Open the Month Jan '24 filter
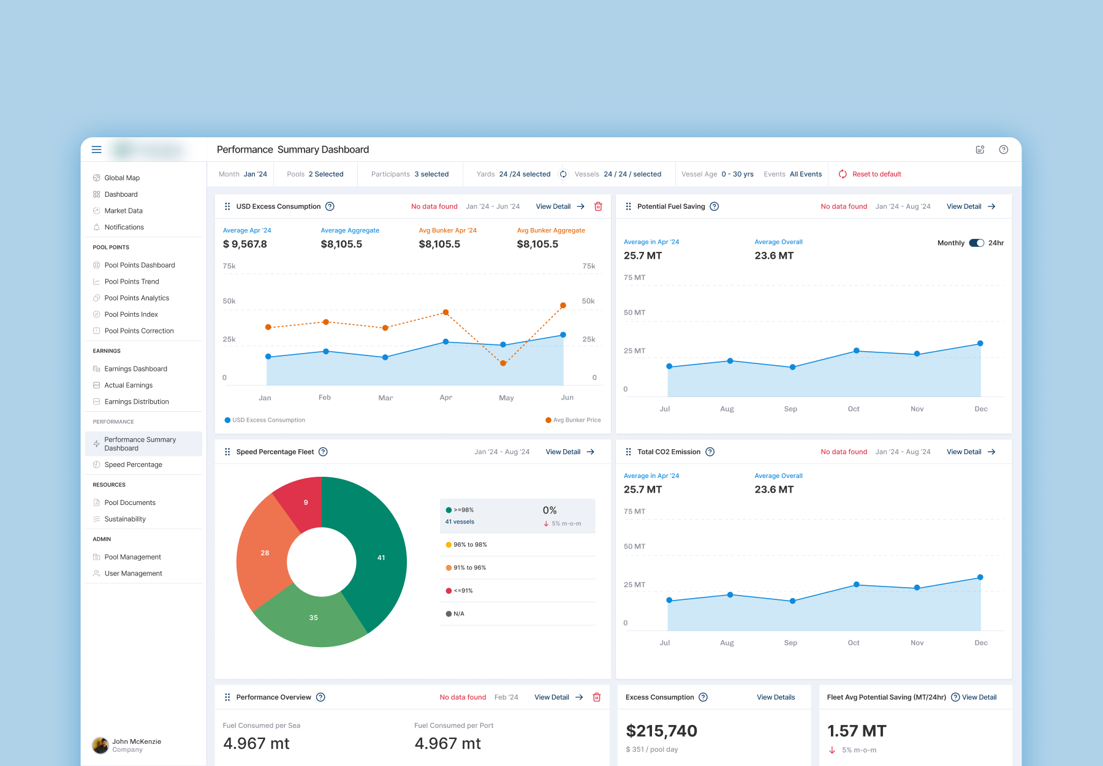 [x=243, y=174]
